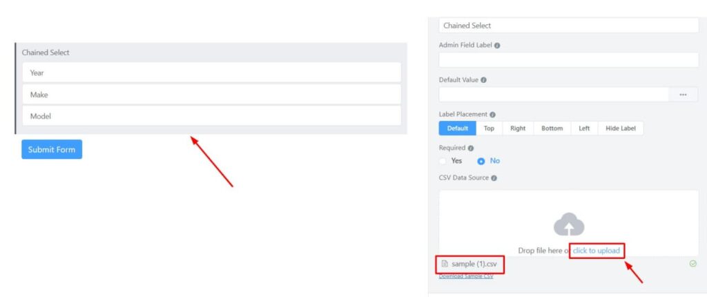Click the Admin Field Label info icon
This screenshot has height=297, width=707.
coord(497,46)
